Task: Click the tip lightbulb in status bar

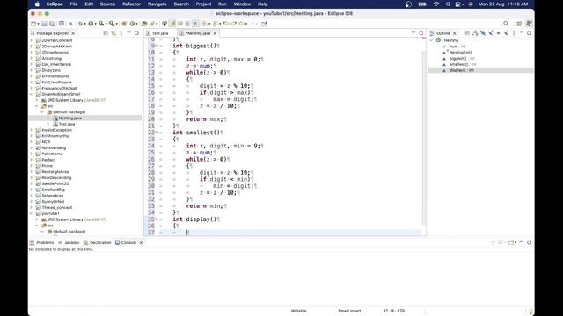Action: pos(530,311)
